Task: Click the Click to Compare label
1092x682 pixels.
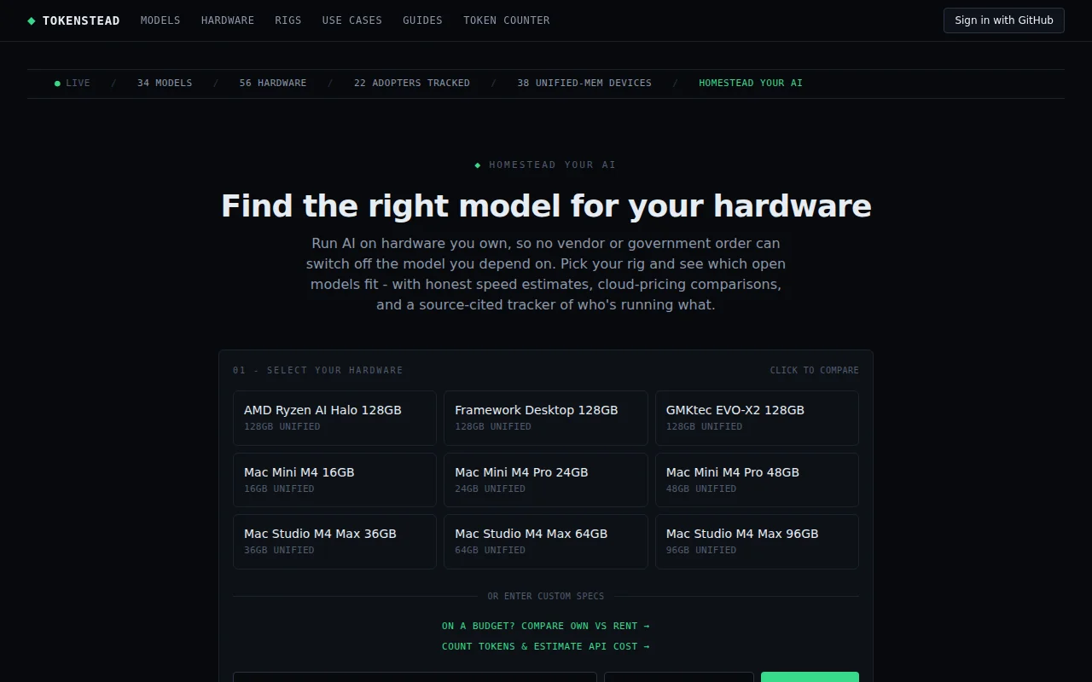Action: point(814,371)
